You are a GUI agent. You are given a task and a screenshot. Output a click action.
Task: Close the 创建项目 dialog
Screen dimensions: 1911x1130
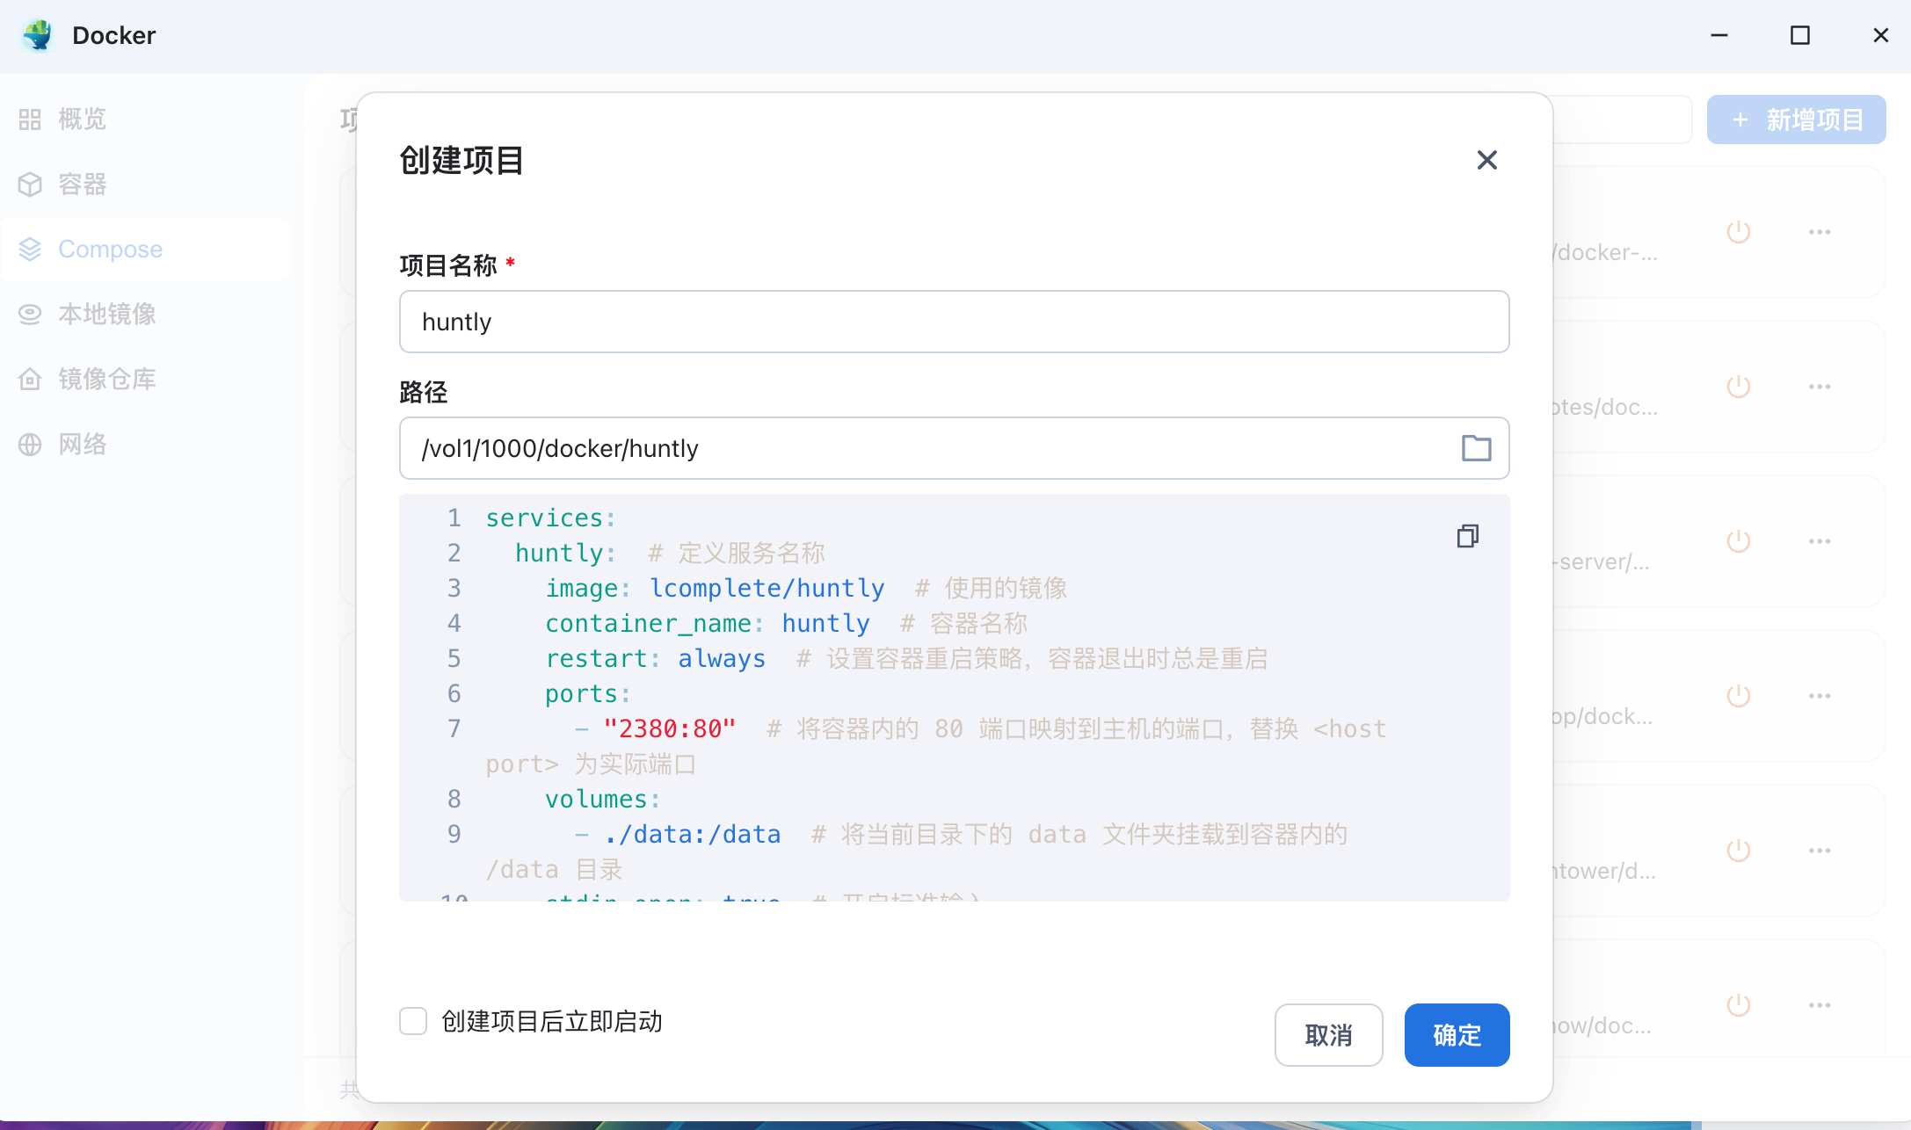[x=1486, y=160]
